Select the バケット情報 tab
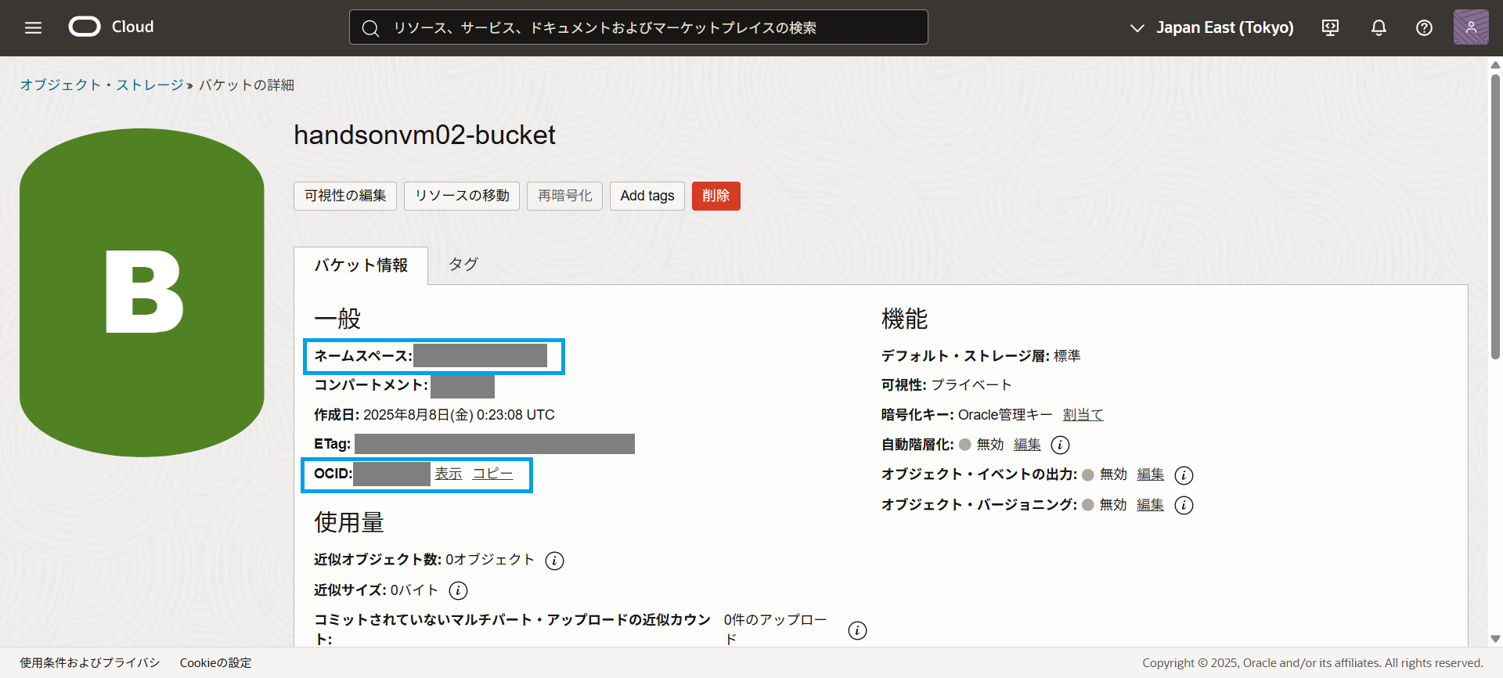Screen dimensions: 1503x678 tap(361, 265)
